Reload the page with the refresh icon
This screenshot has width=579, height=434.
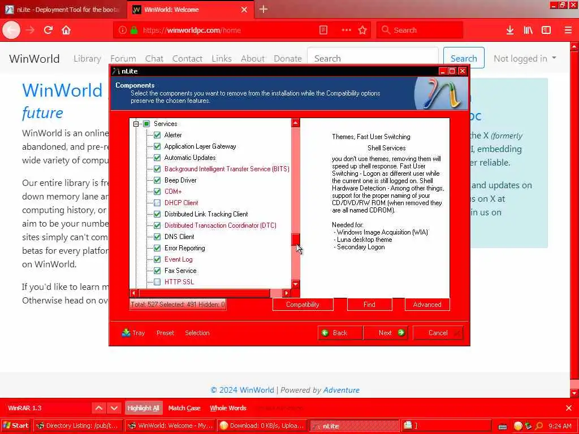(48, 30)
